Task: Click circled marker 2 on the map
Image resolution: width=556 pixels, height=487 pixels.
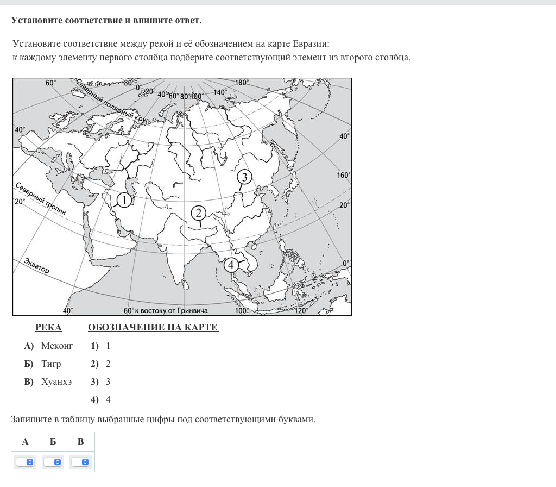Action: (x=199, y=213)
